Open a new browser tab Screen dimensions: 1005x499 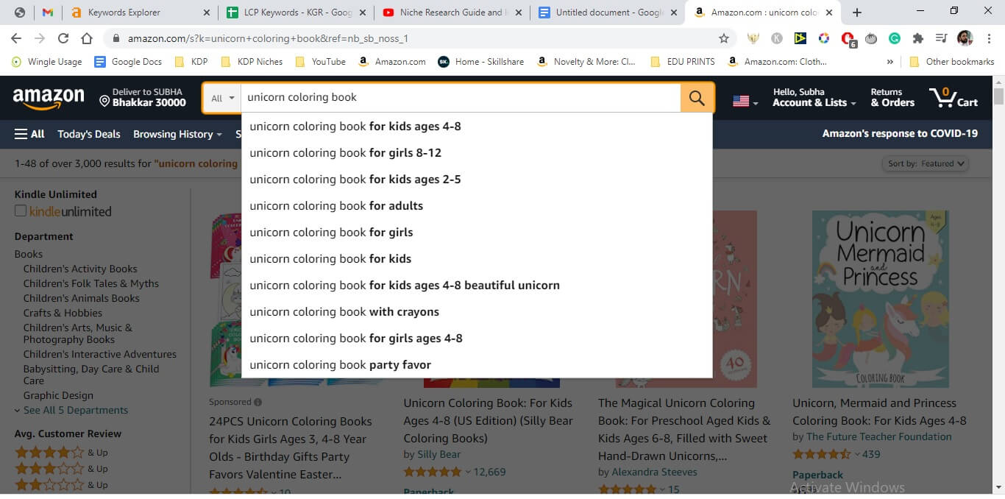click(857, 13)
